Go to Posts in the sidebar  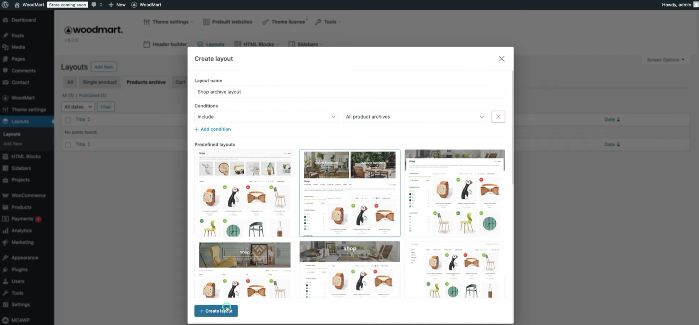click(18, 35)
